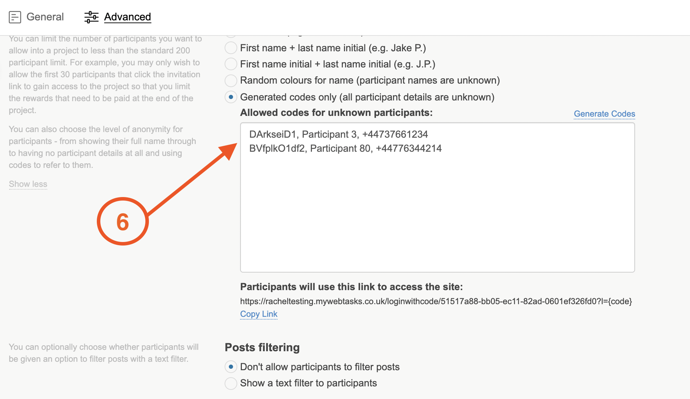690x399 pixels.
Task: Click the BVfplkO1df2 code line
Action: pos(345,148)
